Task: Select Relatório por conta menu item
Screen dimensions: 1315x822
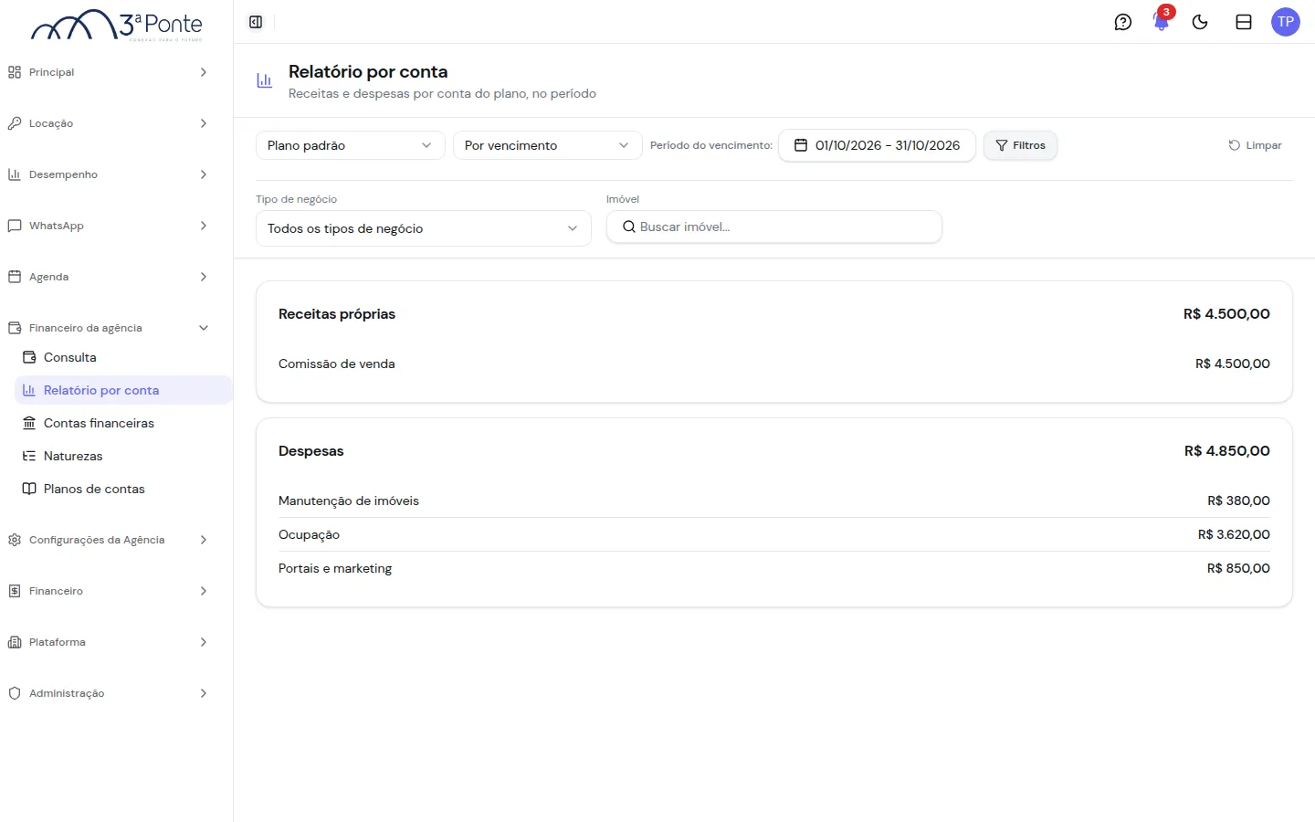Action: [123, 390]
